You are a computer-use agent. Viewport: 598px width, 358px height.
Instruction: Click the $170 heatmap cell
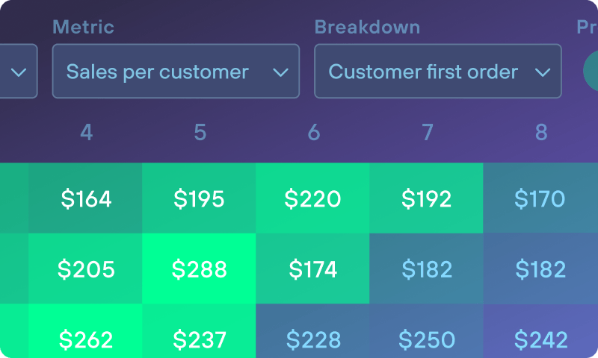(x=540, y=199)
